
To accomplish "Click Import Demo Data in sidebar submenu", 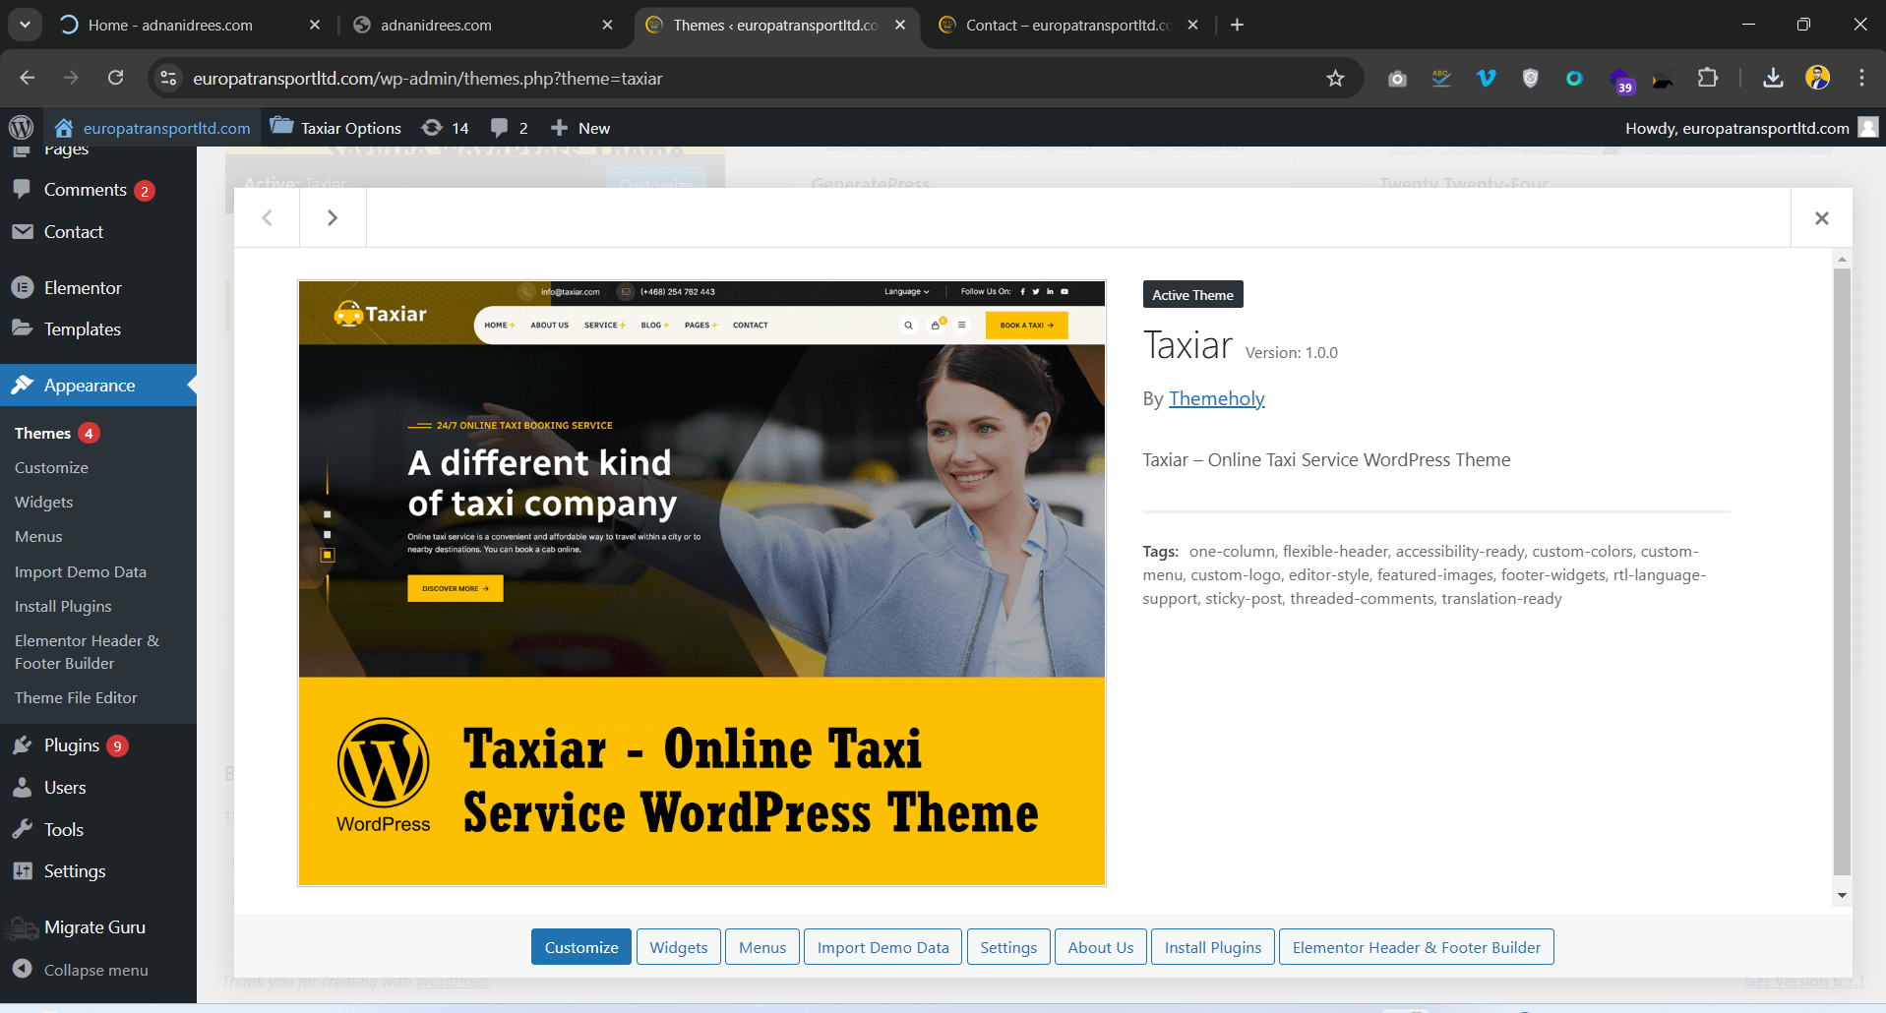I will [81, 571].
